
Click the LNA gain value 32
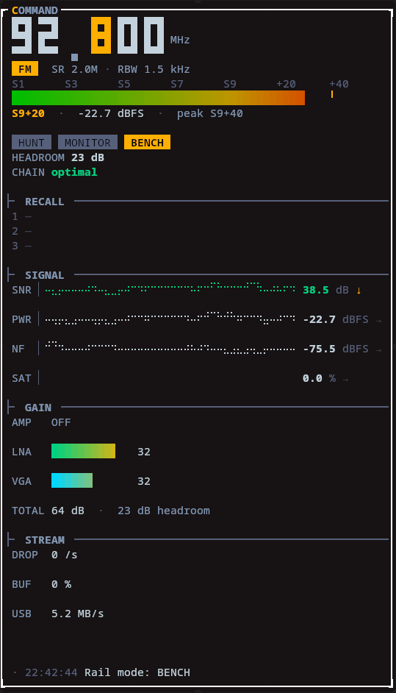pyautogui.click(x=144, y=452)
